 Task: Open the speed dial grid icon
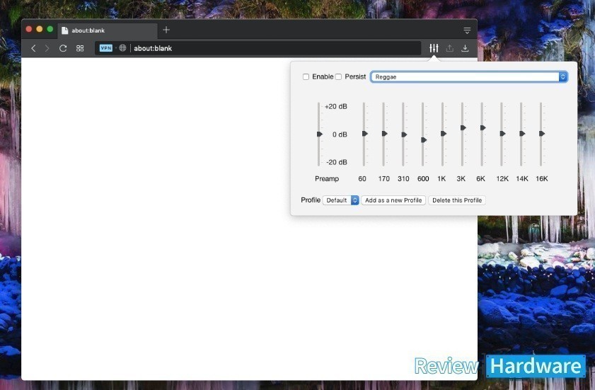coord(80,48)
